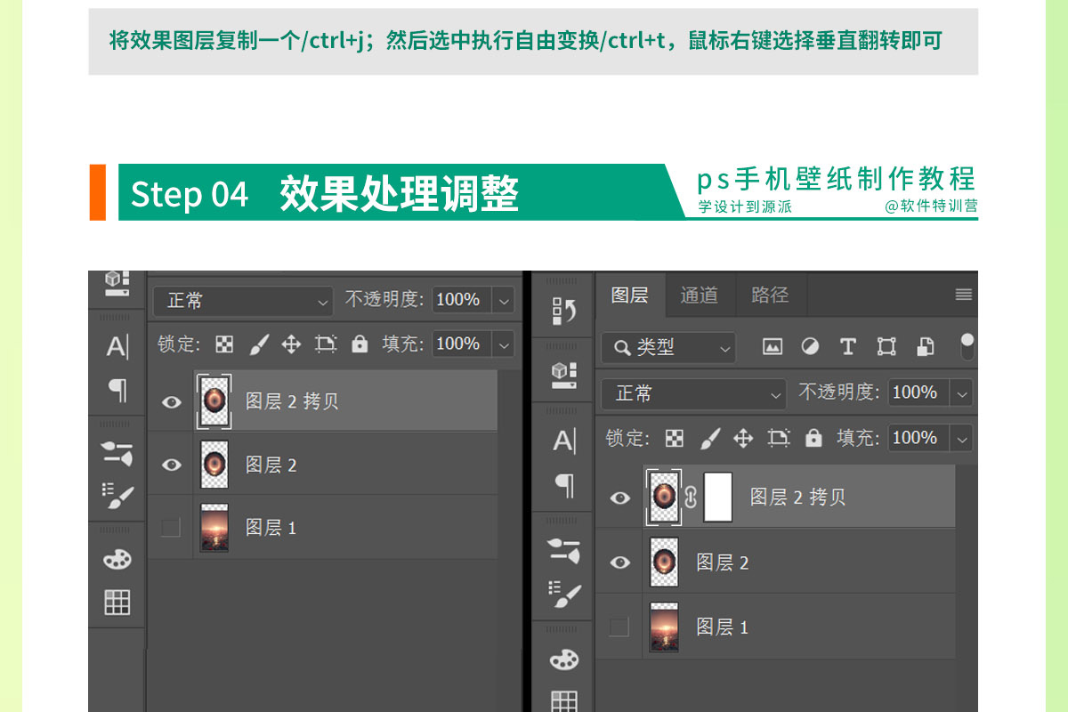Show 图层 1 in the left panel
The width and height of the screenshot is (1068, 712).
(x=171, y=528)
